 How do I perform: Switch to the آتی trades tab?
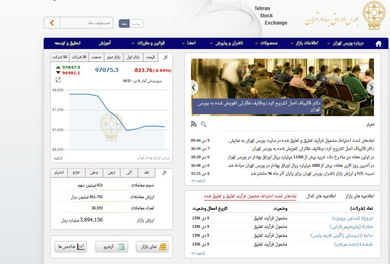pos(129,173)
